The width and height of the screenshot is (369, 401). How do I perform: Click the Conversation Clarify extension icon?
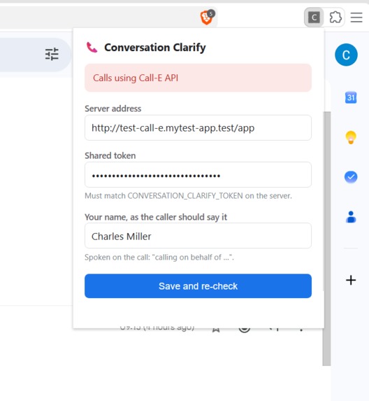pos(314,17)
